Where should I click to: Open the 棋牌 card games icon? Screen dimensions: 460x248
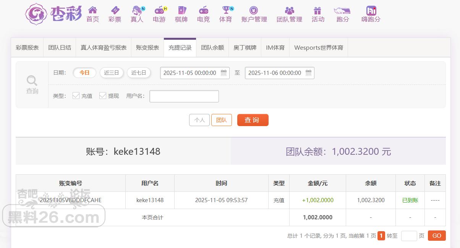(181, 10)
